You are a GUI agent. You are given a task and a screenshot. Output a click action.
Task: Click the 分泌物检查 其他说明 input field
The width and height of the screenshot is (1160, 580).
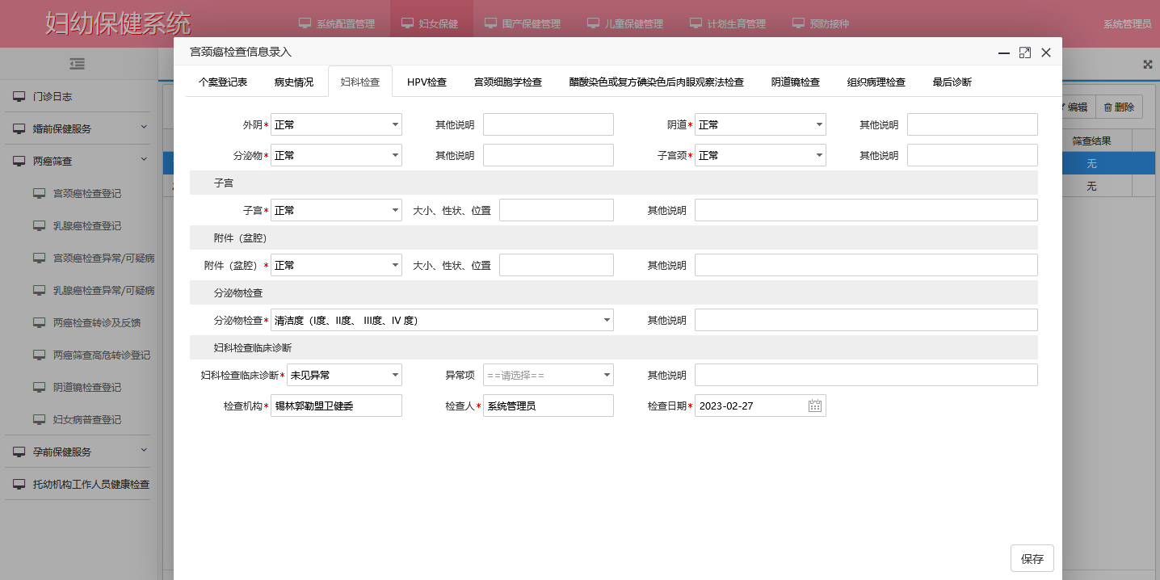click(866, 320)
